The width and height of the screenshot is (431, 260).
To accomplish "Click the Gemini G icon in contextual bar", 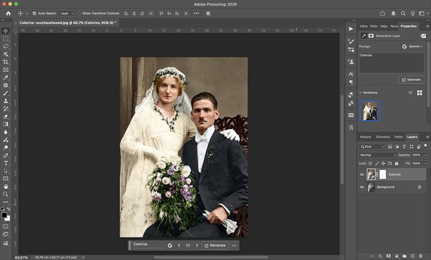I will pos(170,245).
